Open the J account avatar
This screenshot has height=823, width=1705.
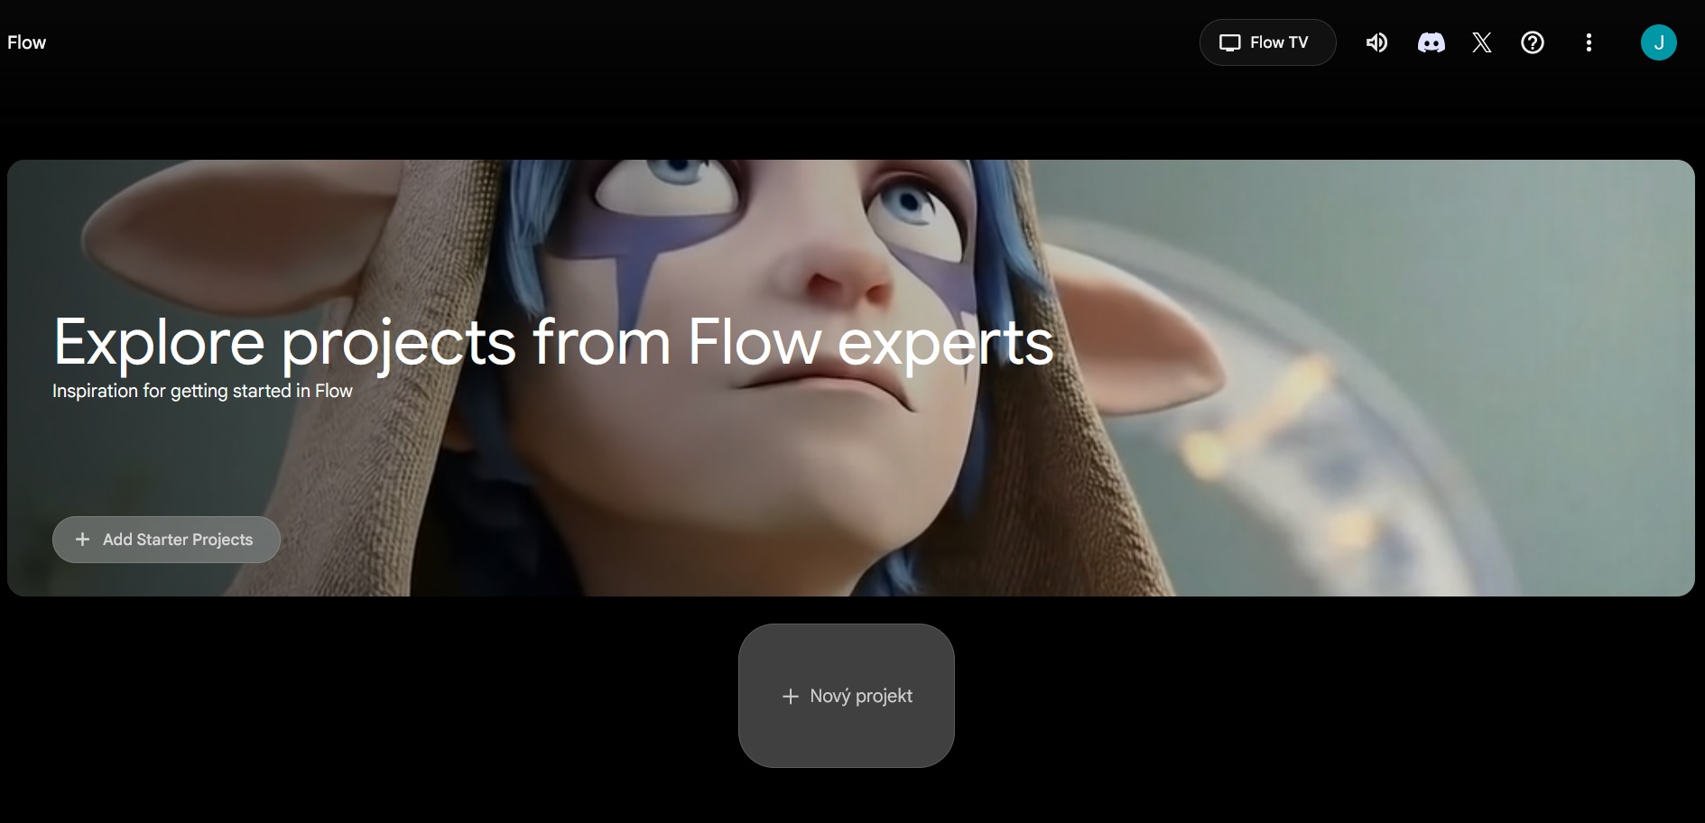tap(1658, 42)
